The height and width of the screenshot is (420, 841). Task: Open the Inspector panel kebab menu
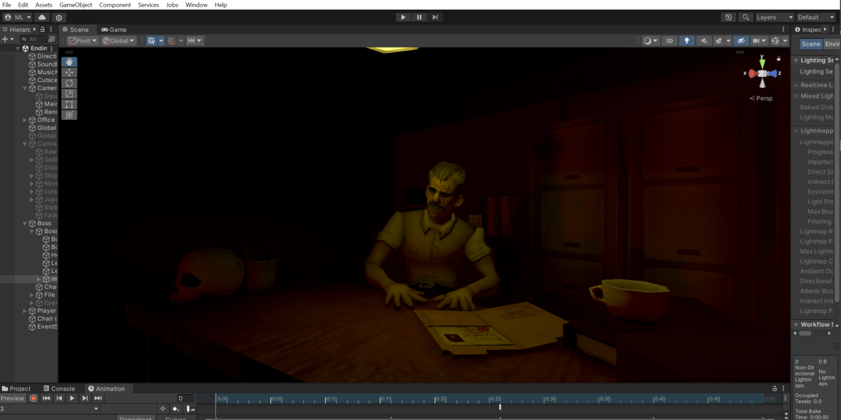[x=833, y=29]
